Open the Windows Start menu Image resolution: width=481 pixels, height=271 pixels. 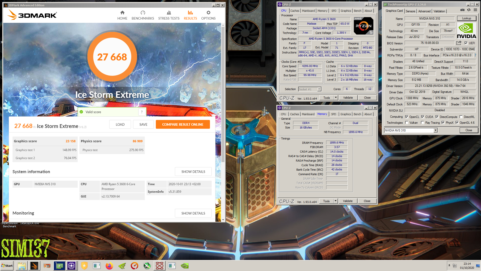(x=7, y=265)
